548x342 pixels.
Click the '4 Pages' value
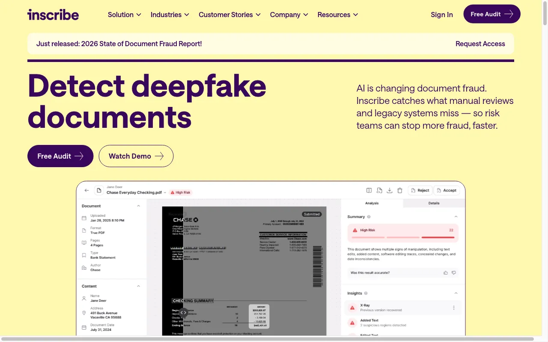(x=96, y=245)
